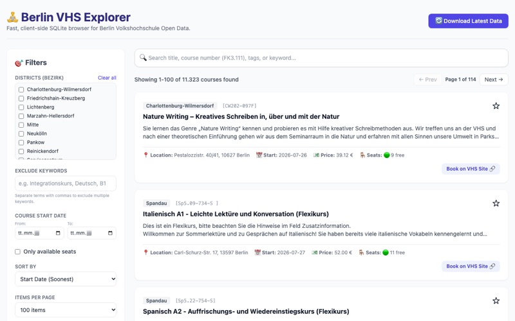Tick the Marzahn-Hellersdorf checkbox
Screen dimensions: 515x321
(21, 116)
